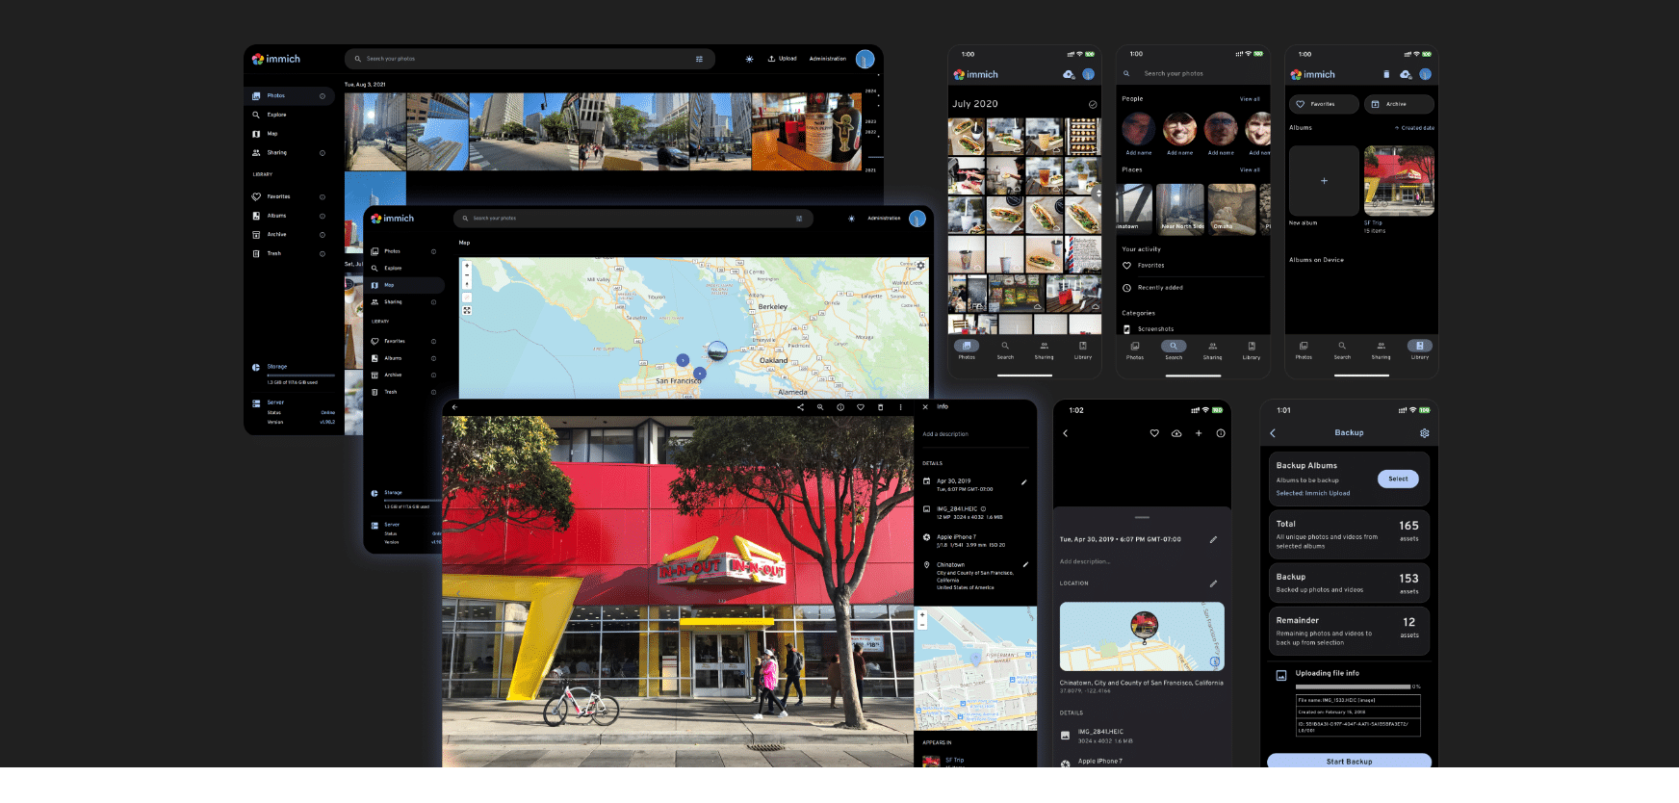Open the three-dot more menu in photo viewer
This screenshot has width=1679, height=803.
tap(900, 407)
